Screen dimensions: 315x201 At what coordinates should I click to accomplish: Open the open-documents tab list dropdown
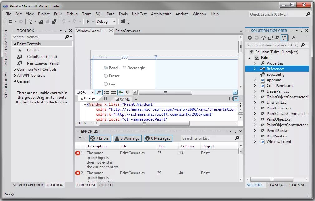click(x=241, y=31)
